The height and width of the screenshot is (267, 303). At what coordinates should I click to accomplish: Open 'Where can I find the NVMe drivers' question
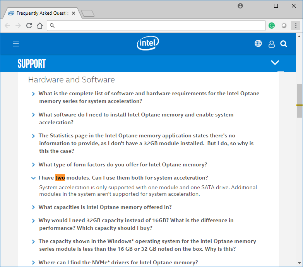pos(118,262)
